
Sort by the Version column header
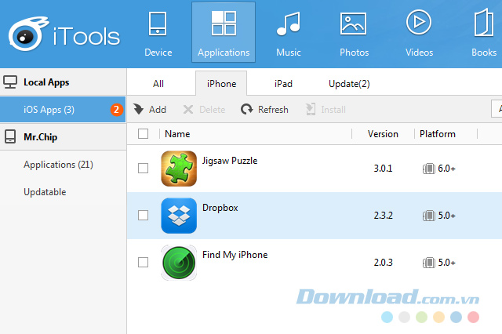pyautogui.click(x=383, y=134)
